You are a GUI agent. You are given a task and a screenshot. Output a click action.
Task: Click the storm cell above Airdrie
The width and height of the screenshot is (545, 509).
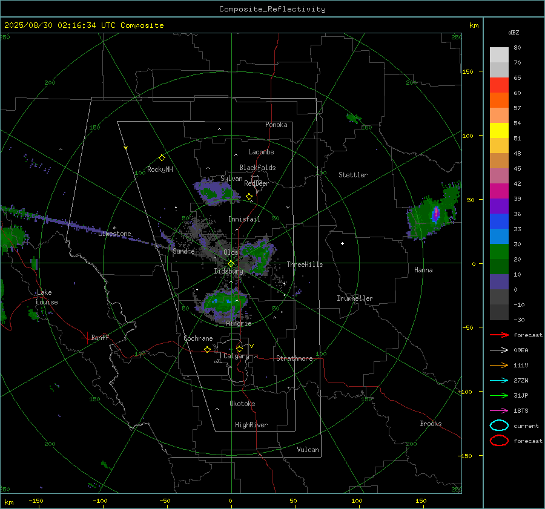[222, 303]
